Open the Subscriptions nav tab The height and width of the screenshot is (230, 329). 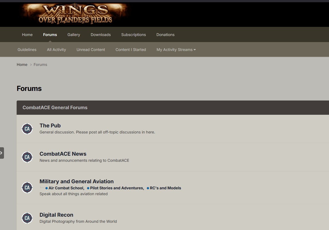(x=134, y=34)
